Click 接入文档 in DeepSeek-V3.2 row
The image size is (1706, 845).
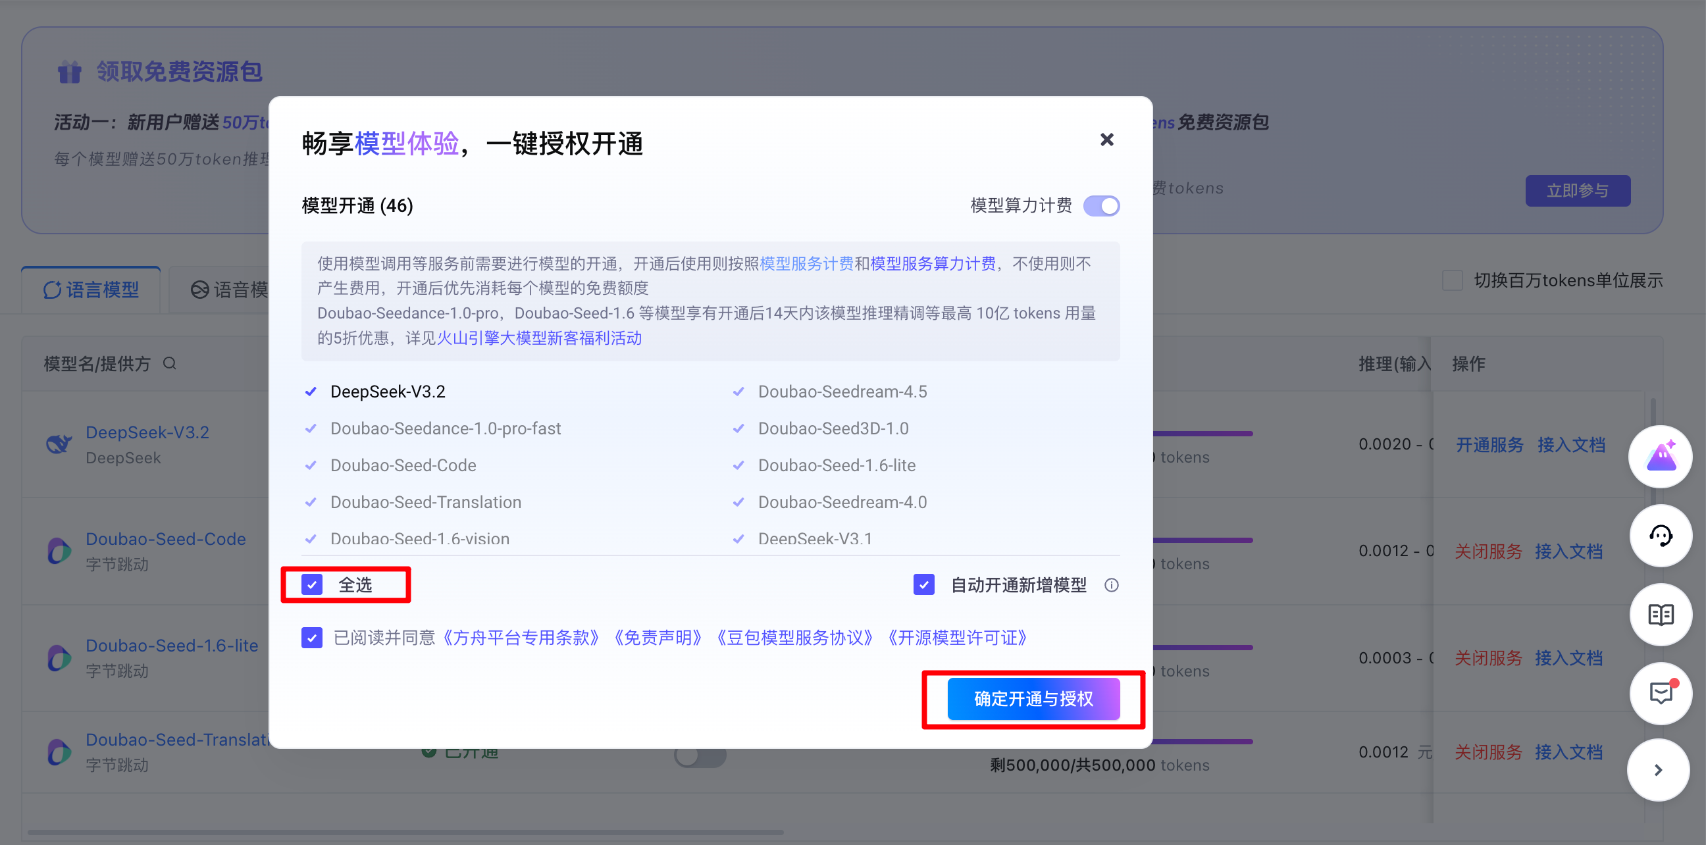[1571, 444]
